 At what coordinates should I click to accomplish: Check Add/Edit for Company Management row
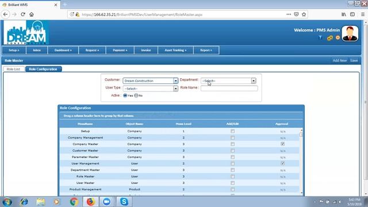232,137
